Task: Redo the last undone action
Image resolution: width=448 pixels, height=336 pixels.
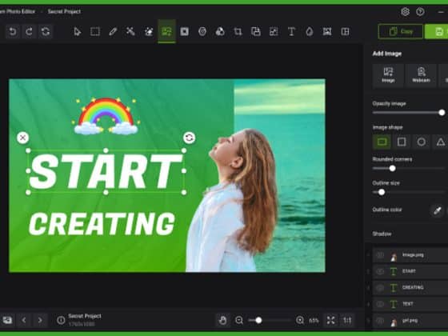Action: (x=29, y=31)
